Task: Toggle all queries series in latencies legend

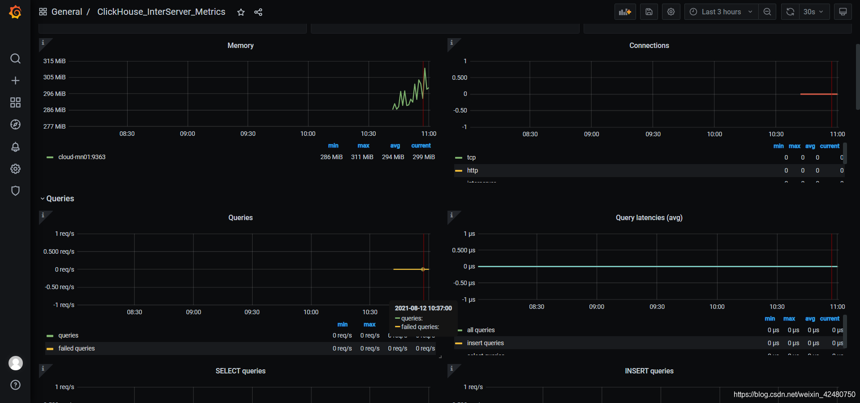Action: (481, 330)
